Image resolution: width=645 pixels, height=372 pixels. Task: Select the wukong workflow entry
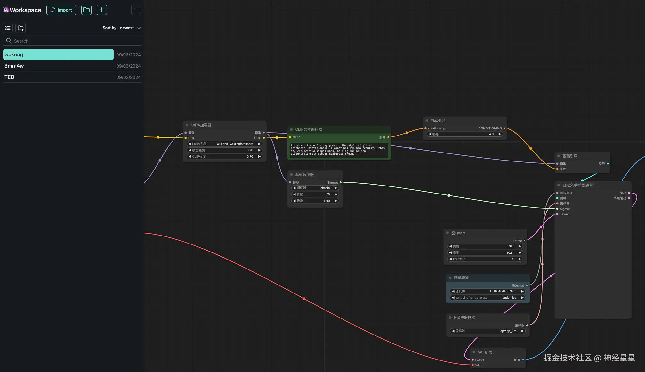point(58,54)
